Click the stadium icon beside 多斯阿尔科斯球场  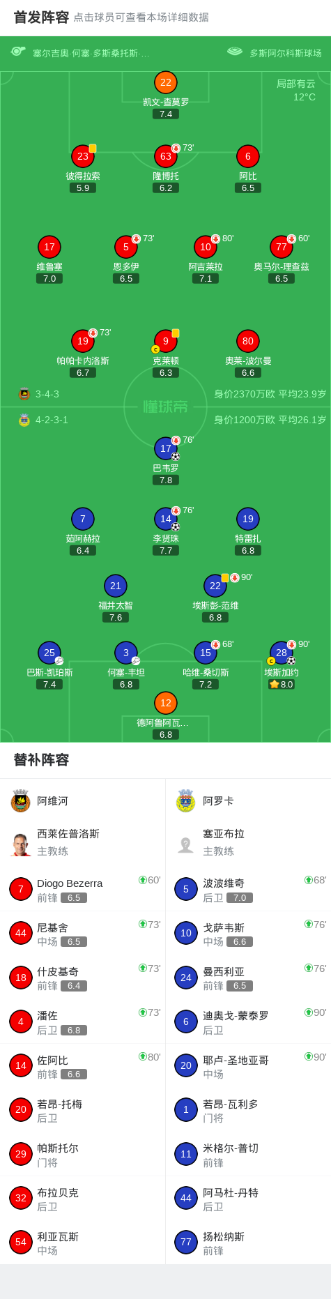tap(235, 52)
